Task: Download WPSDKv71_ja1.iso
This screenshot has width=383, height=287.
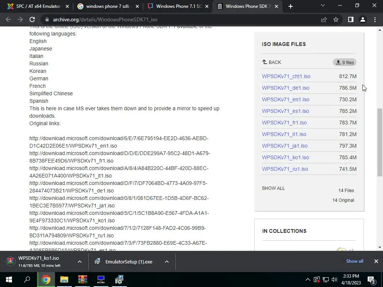Action: [285, 146]
